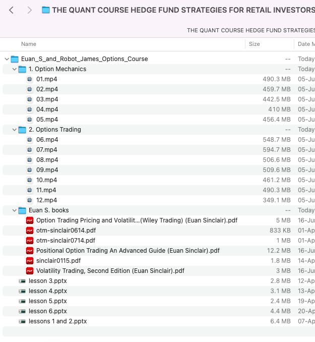Select Positional Option Trading An Advanced Guide PDF
The image size is (315, 342).
point(128,251)
